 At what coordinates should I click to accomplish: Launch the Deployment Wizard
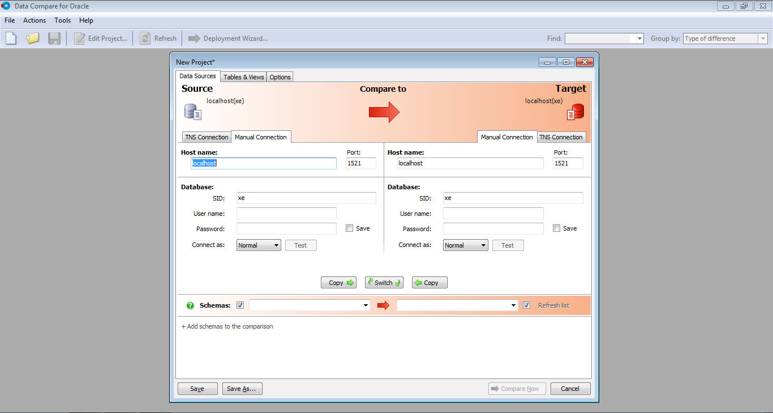[228, 39]
